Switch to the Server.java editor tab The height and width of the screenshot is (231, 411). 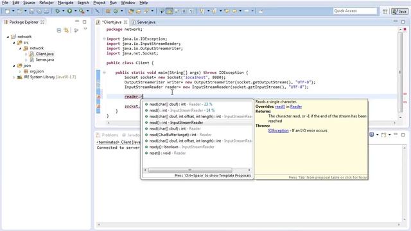(144, 22)
